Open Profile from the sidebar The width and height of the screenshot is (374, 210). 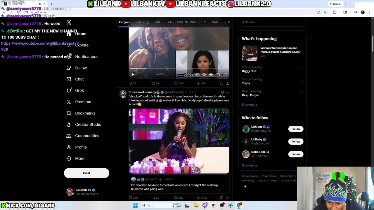[x=77, y=147]
